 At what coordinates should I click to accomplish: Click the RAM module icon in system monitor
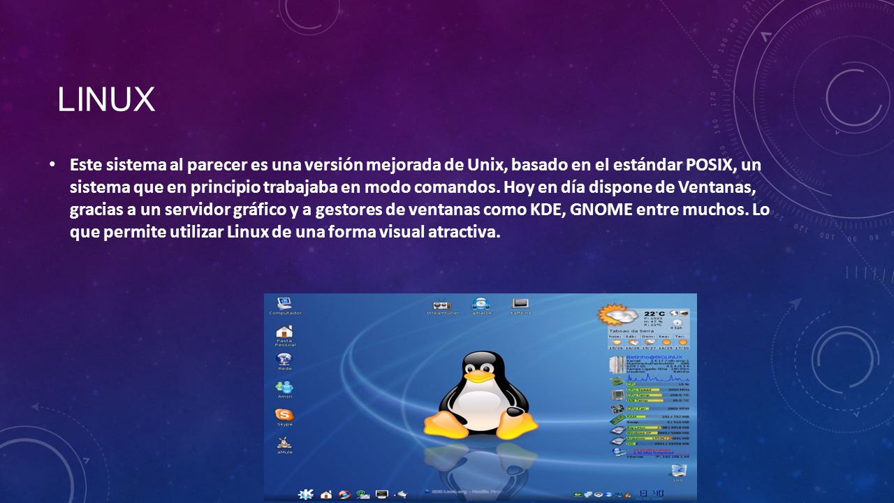click(617, 419)
